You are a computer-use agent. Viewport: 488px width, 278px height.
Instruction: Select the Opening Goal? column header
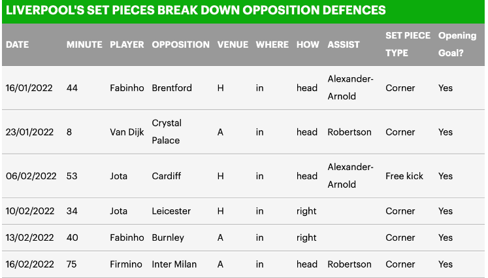click(457, 44)
